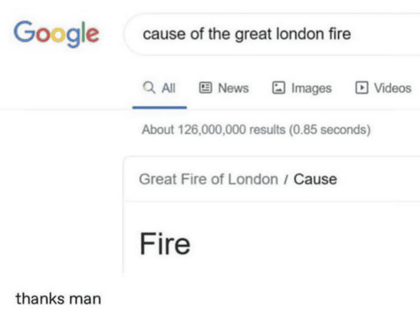This screenshot has height=331, width=420.
Task: Click the slash separator in breadcrumb
Action: click(x=286, y=179)
